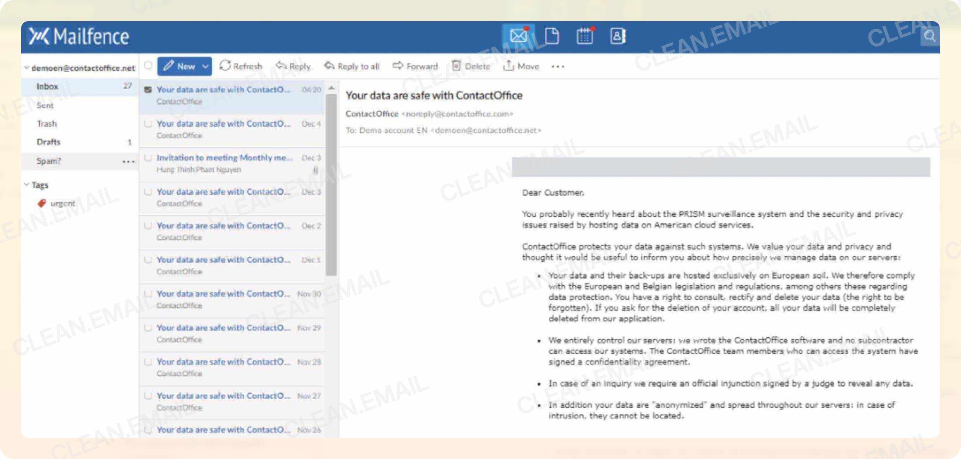Open the more actions ellipsis menu in the toolbar
Viewport: 961px width, 459px height.
coord(558,66)
